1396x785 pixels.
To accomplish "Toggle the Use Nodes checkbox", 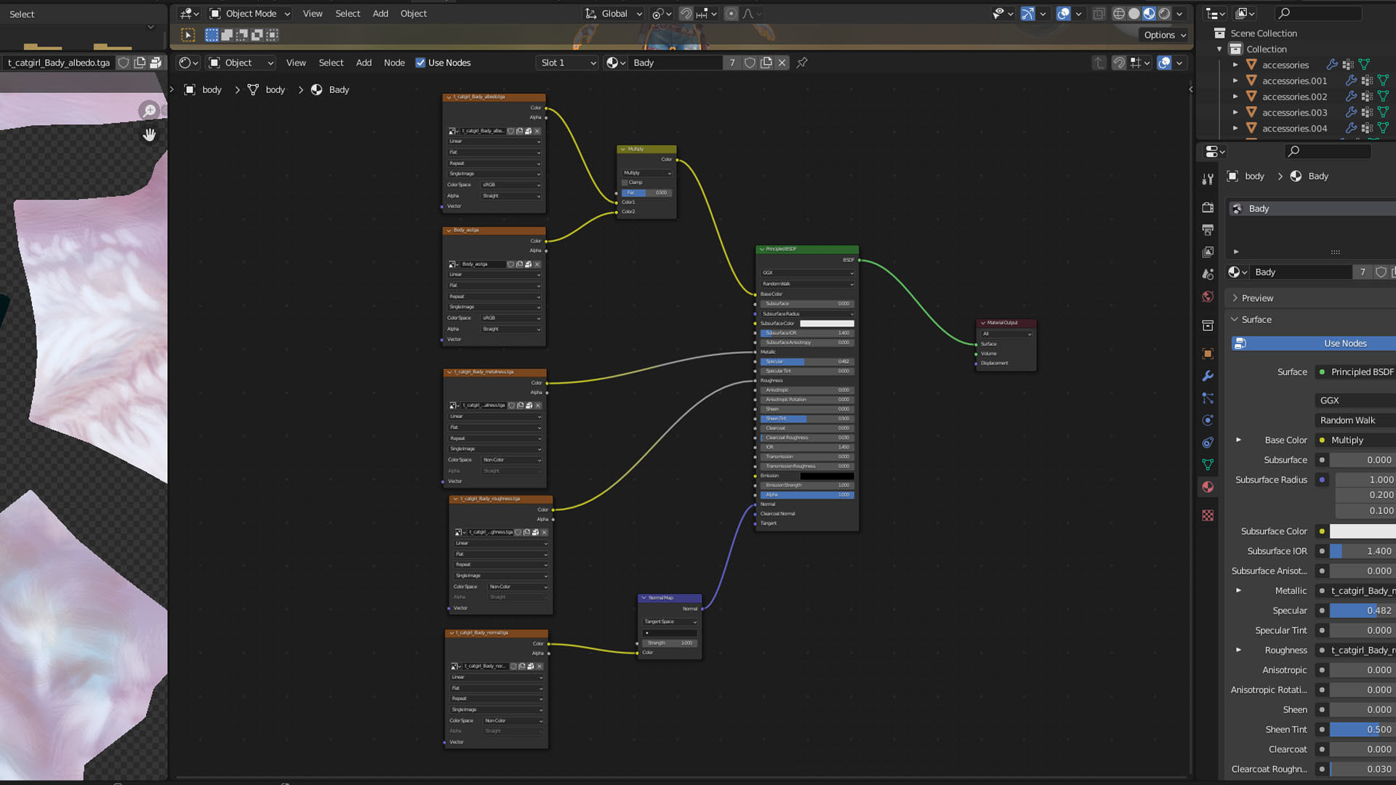I will (420, 63).
